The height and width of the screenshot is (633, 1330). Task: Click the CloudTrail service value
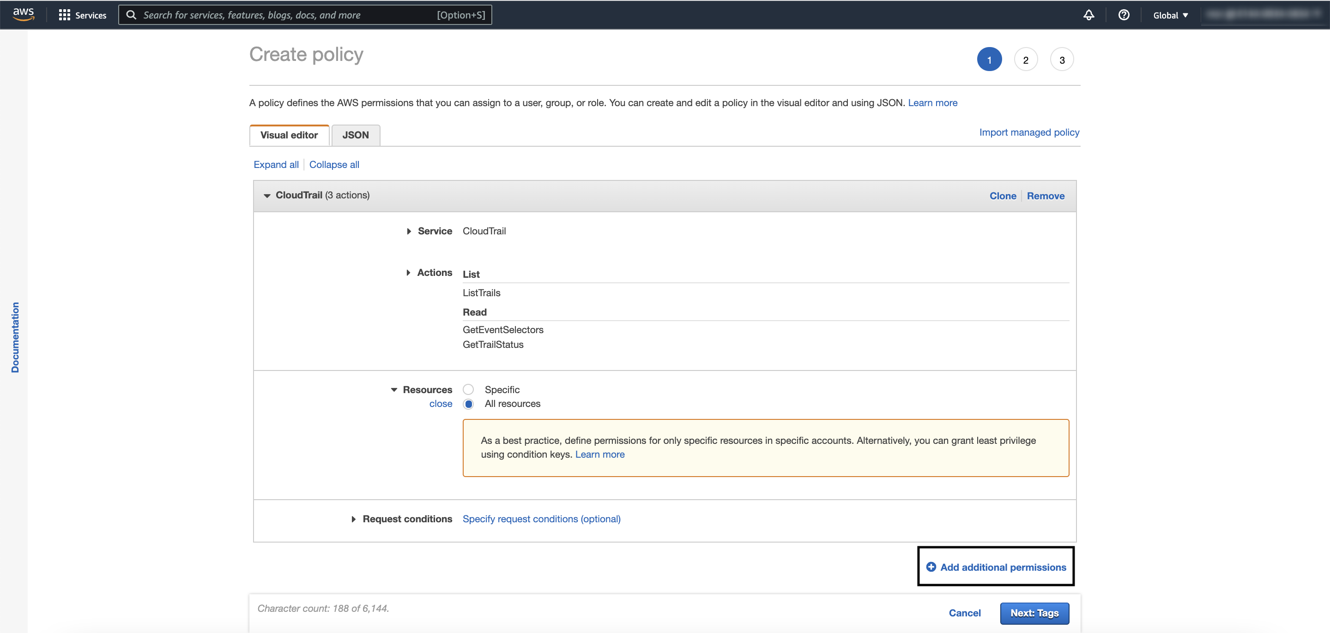tap(484, 231)
